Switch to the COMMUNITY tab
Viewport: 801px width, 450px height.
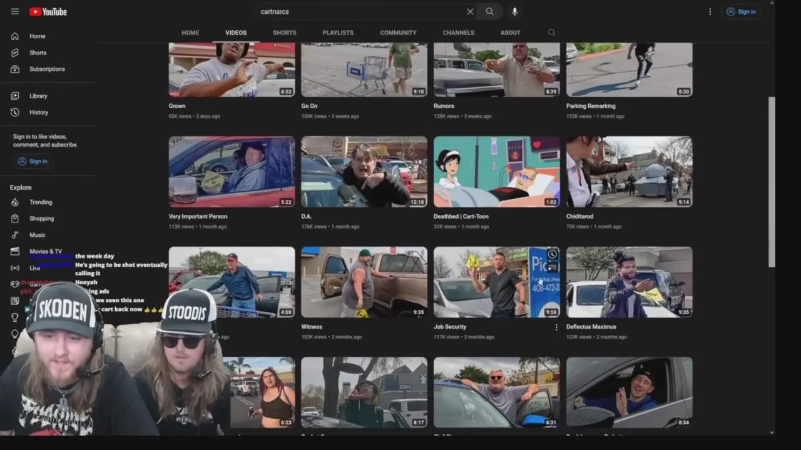[x=398, y=32]
